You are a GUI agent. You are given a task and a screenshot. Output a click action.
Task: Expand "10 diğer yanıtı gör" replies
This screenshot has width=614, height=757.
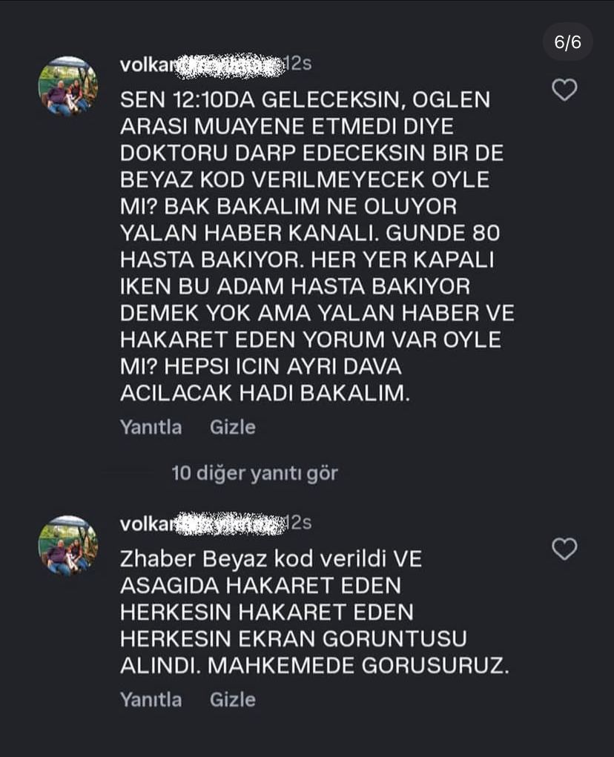pos(254,473)
